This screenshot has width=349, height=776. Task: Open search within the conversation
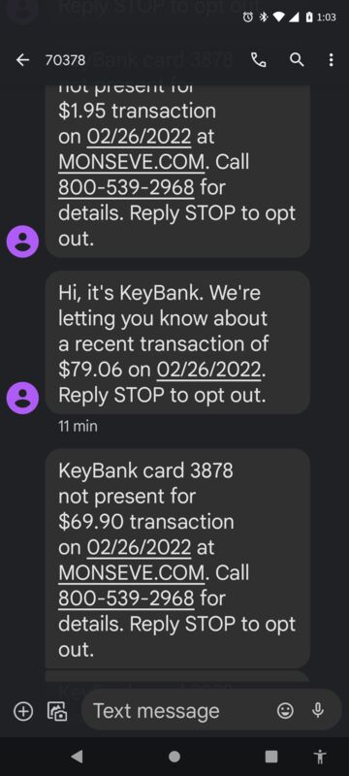point(297,60)
